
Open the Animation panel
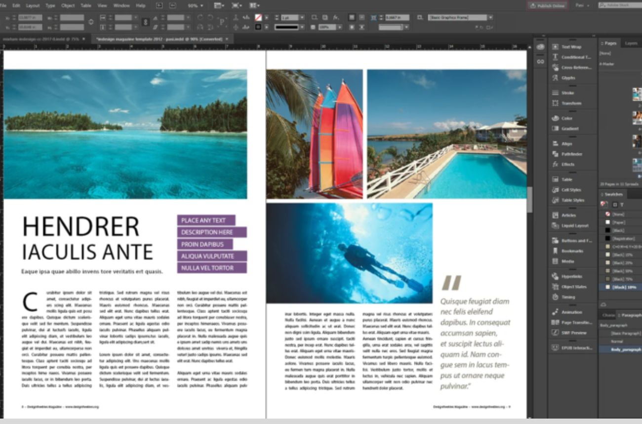(x=571, y=312)
